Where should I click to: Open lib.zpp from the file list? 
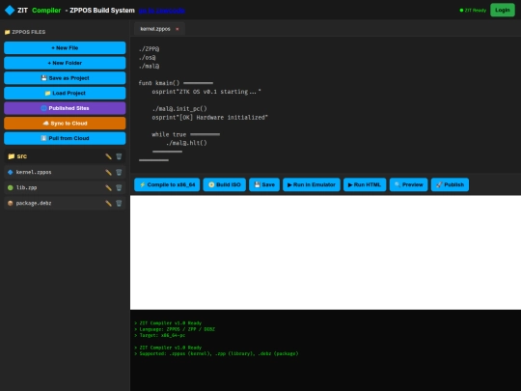click(27, 188)
